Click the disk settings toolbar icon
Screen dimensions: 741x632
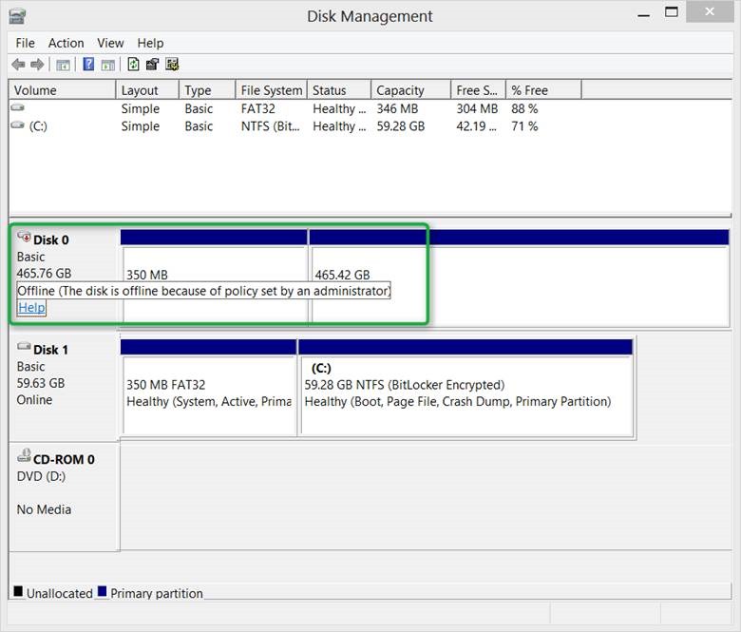(x=172, y=65)
